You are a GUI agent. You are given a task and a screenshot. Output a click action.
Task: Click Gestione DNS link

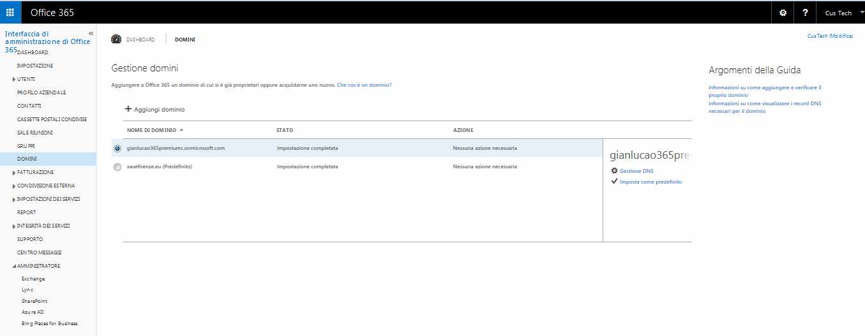636,171
